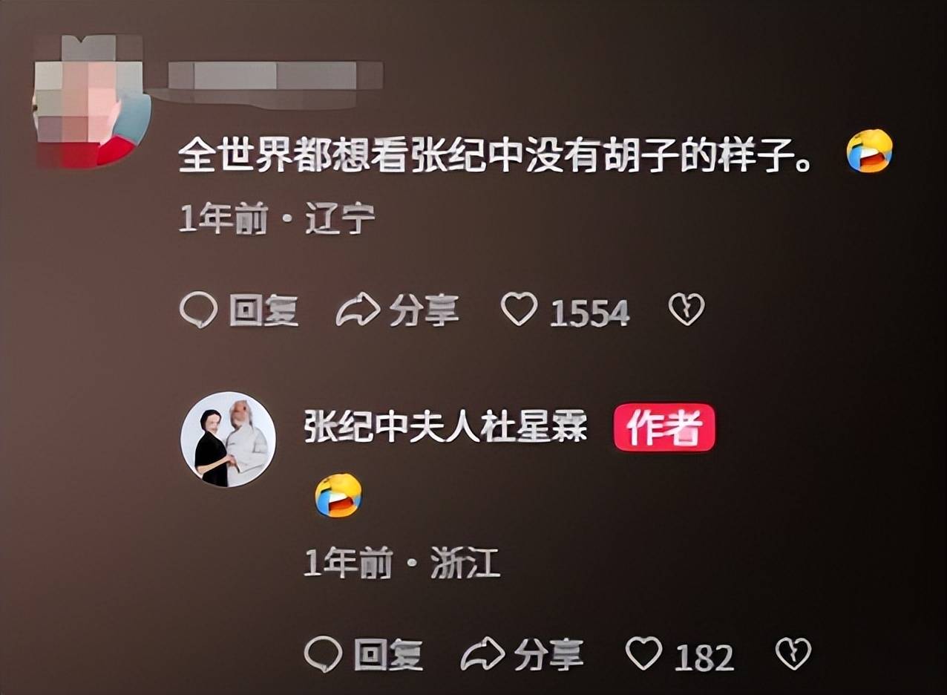Click the 1年前 · 辽宁 timestamp
The height and width of the screenshot is (695, 947).
coord(277,220)
